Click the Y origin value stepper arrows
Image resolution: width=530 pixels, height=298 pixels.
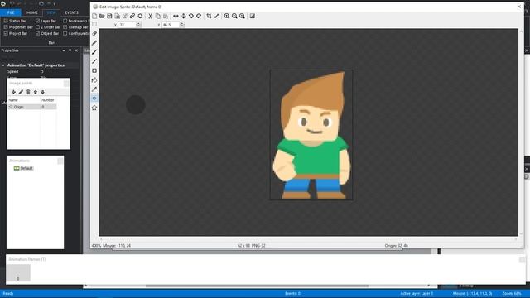click(x=182, y=25)
